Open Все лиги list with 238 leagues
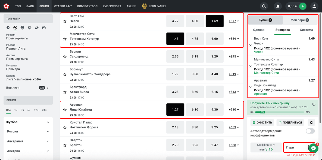 [27, 88]
